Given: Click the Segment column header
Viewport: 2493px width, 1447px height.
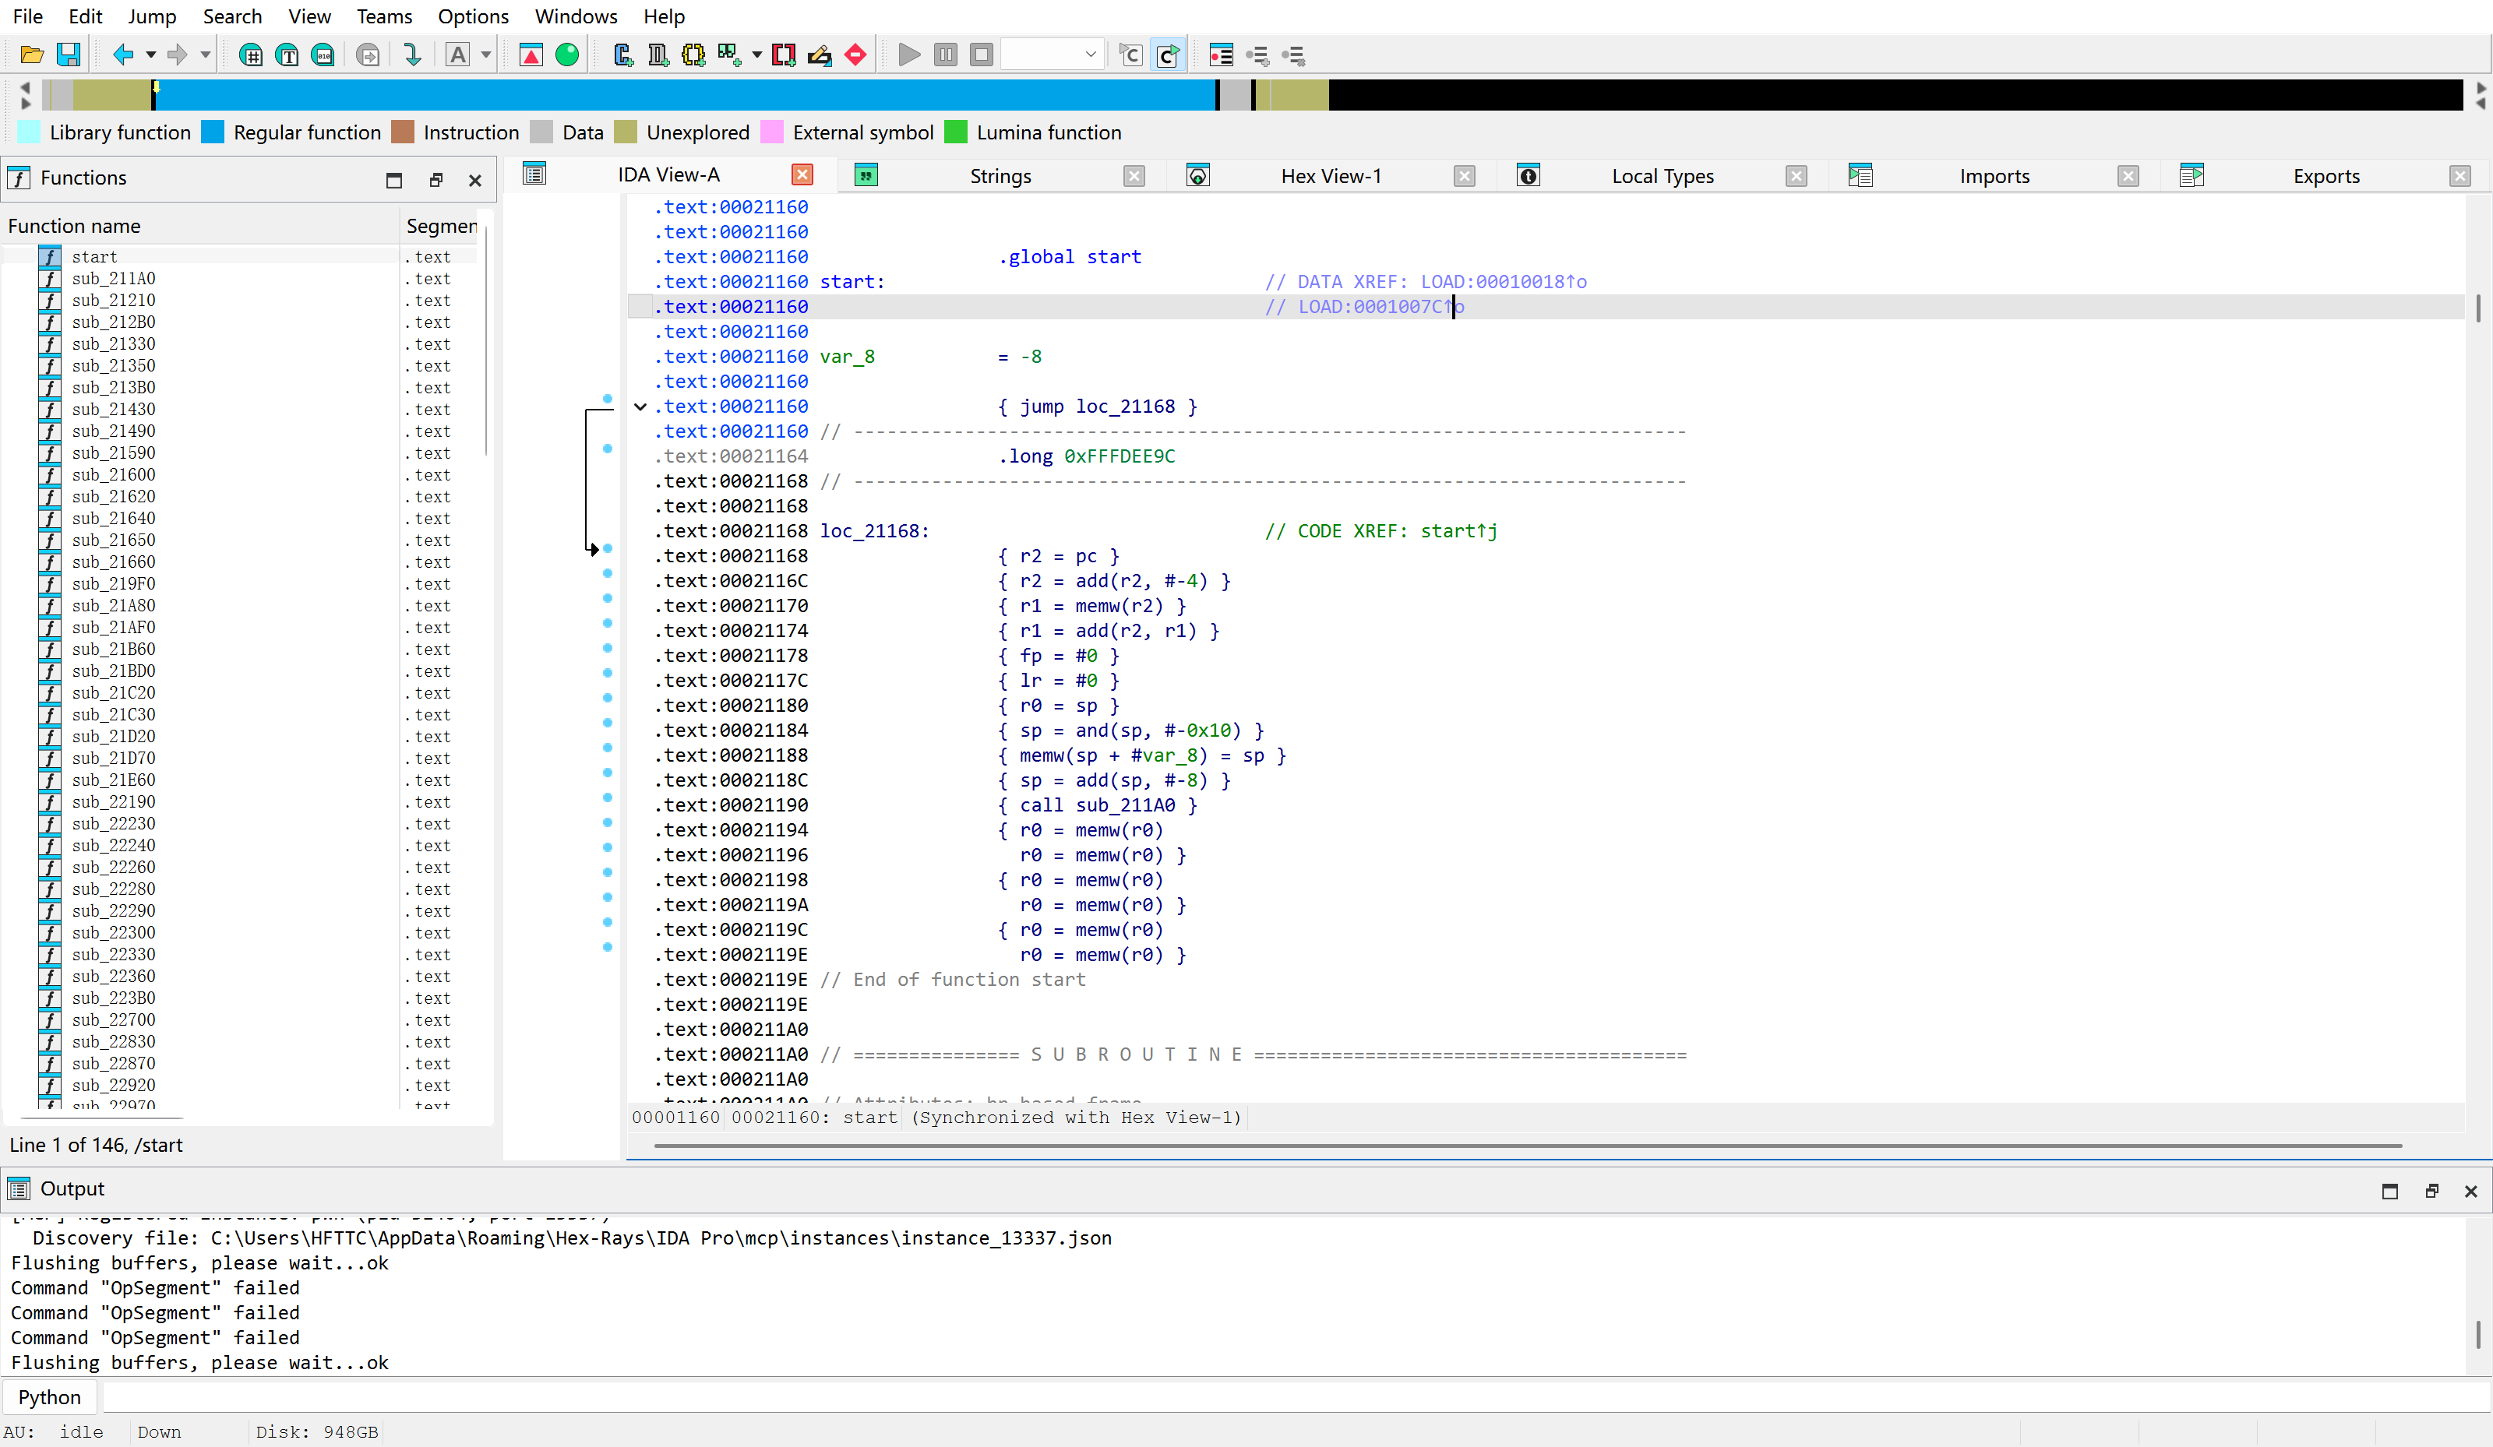Looking at the screenshot, I should coord(441,227).
